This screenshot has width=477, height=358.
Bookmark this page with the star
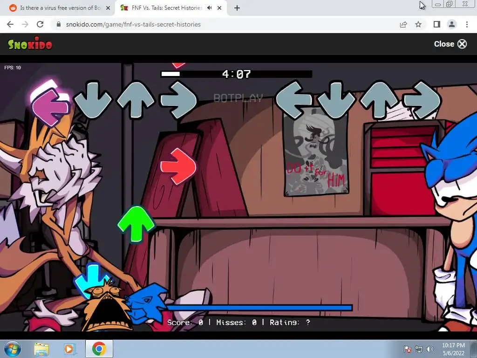click(418, 24)
